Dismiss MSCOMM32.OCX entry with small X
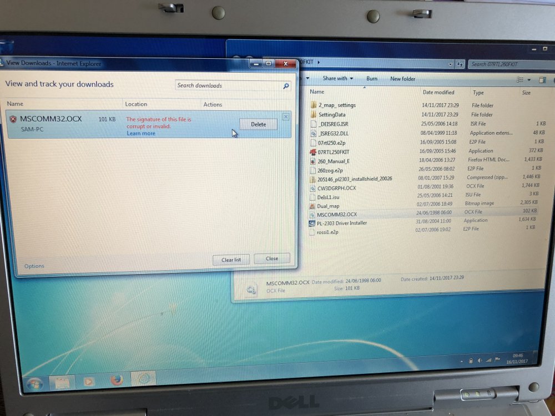 coord(286,116)
